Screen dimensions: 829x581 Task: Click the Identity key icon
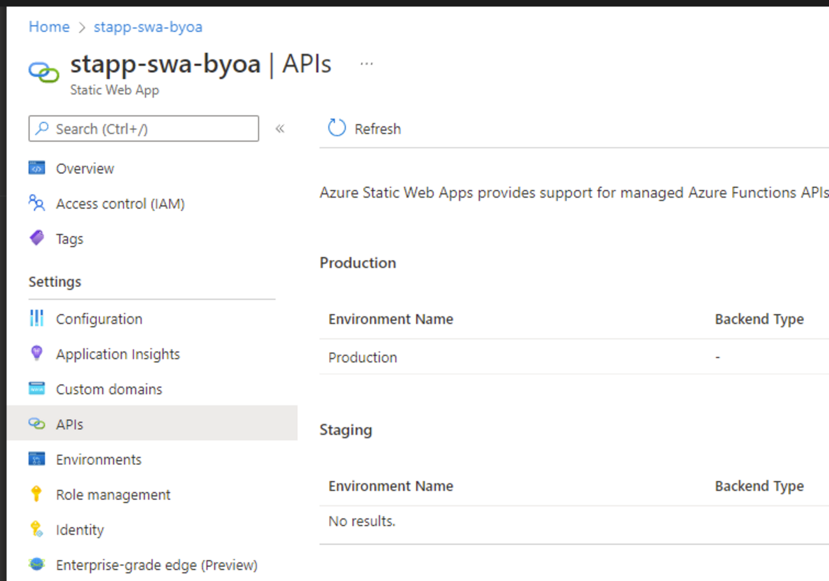(x=37, y=529)
